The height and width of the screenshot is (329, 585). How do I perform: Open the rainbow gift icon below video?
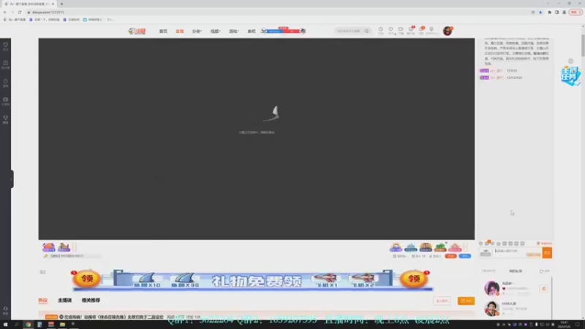pyautogui.click(x=396, y=247)
